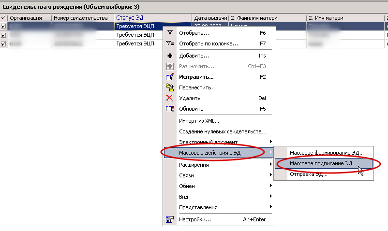Image resolution: width=388 pixels, height=231 pixels.
Task: Click the pencil-calendar icon for Исправить
Action: [x=170, y=77]
